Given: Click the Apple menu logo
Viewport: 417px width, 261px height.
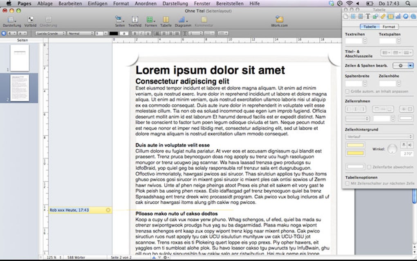Looking at the screenshot, I should point(9,3).
